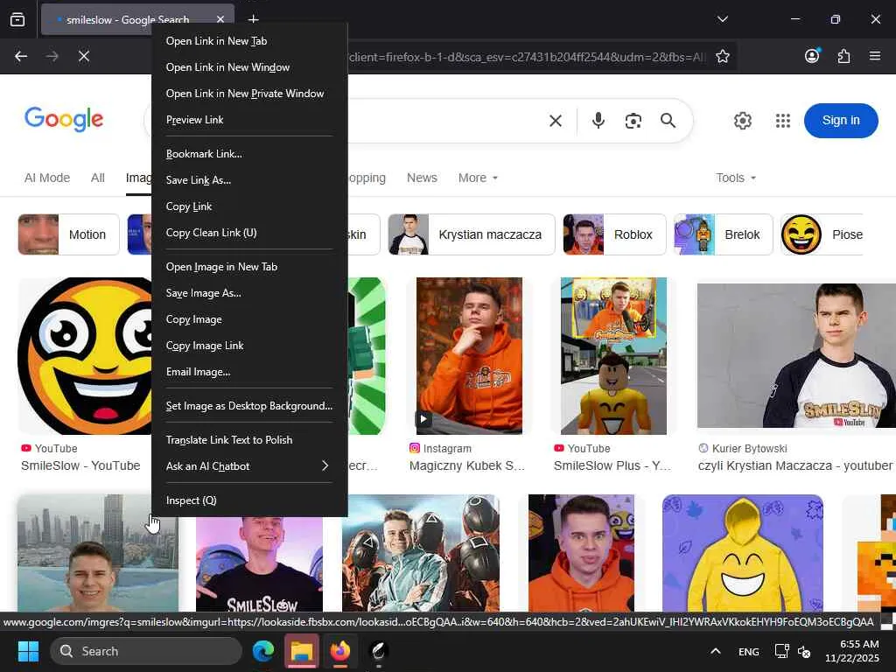Image resolution: width=896 pixels, height=672 pixels.
Task: Open the Firefox account icon
Action: pos(812,55)
